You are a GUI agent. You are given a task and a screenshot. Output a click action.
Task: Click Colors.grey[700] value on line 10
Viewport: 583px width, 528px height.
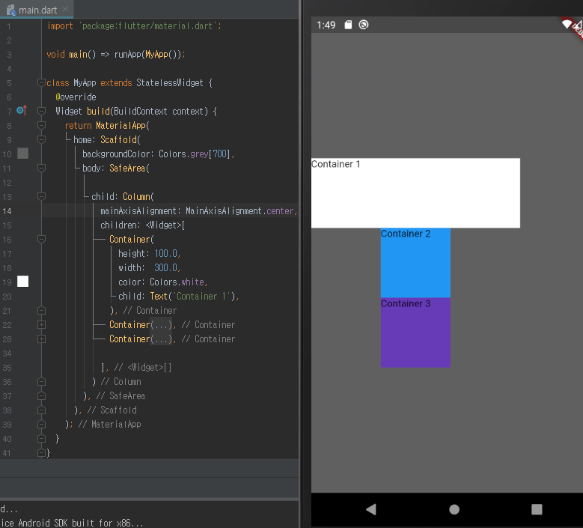pos(195,154)
